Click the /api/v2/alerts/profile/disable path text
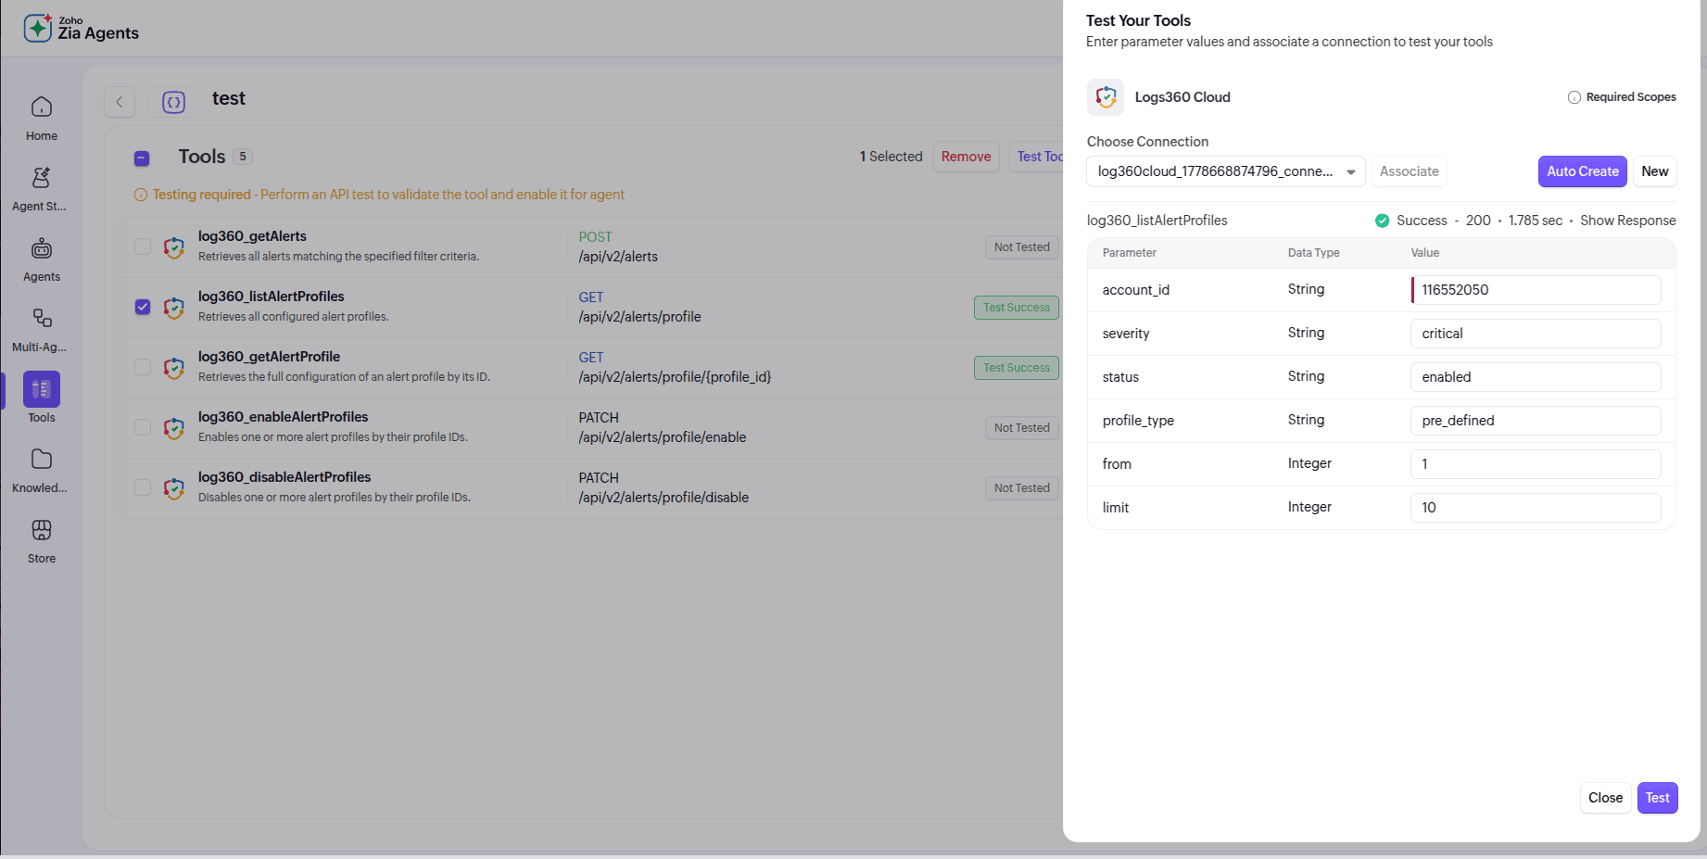Viewport: 1707px width, 859px height. tap(664, 498)
